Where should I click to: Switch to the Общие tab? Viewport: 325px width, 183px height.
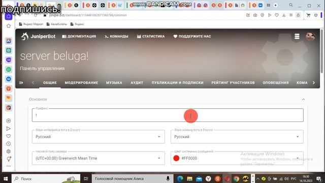point(50,82)
